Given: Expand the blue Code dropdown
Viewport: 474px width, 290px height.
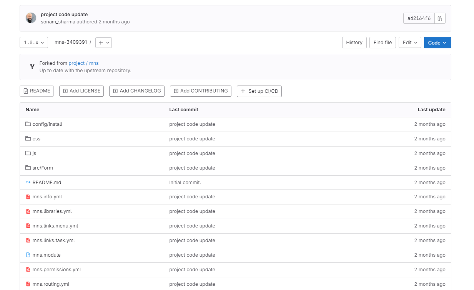Looking at the screenshot, I should click(x=437, y=43).
